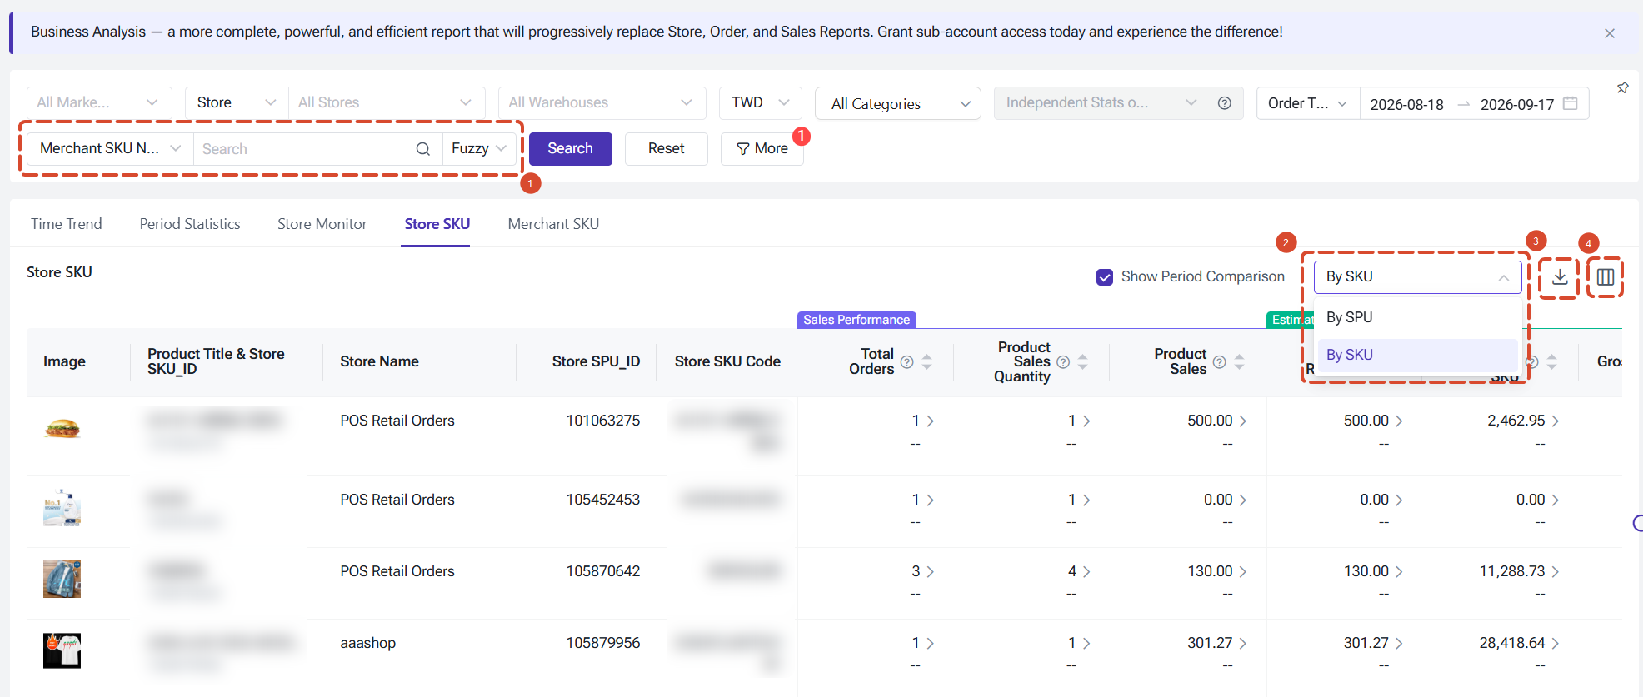Screen dimensions: 1643x697
Task: Click the Product Sales help icon
Action: 1219,362
